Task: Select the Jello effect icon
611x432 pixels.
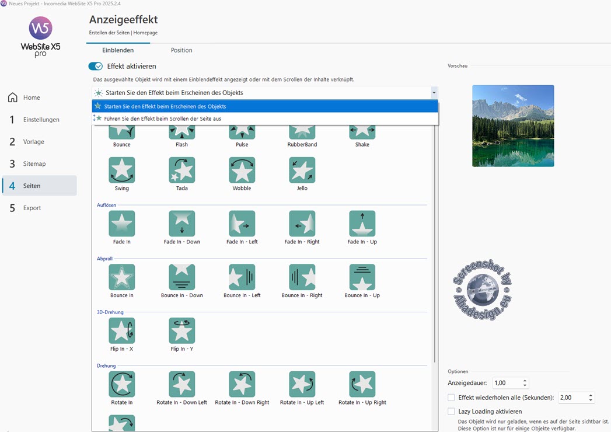Action: (302, 170)
